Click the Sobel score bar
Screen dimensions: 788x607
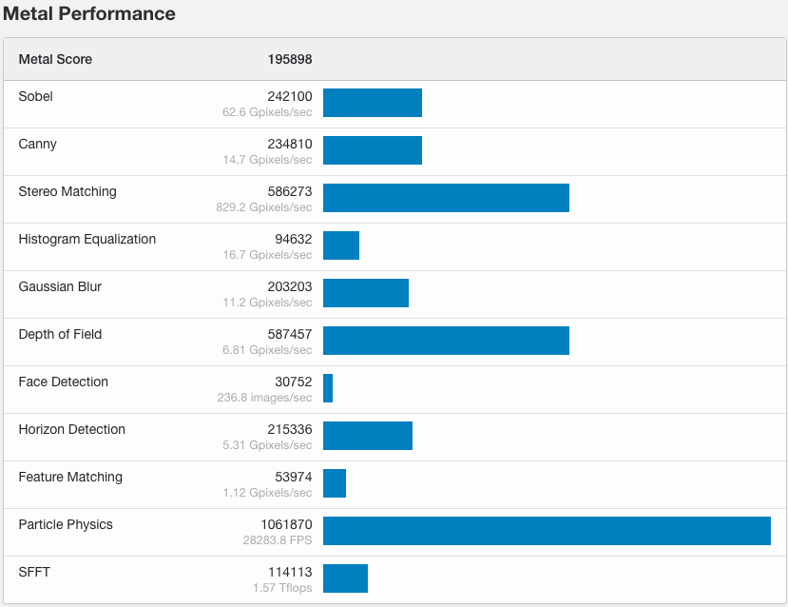pos(373,103)
